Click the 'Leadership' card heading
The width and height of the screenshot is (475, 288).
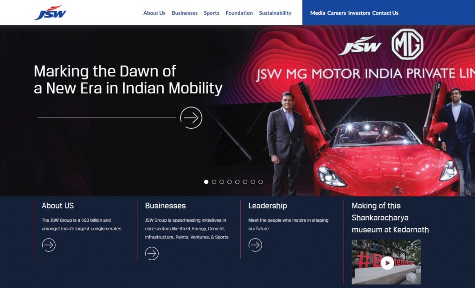pyautogui.click(x=268, y=206)
